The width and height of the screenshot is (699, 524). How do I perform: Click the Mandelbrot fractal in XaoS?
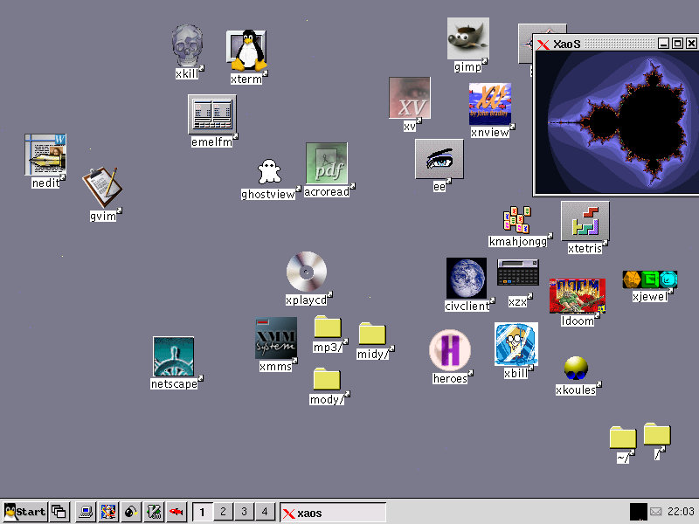point(617,122)
